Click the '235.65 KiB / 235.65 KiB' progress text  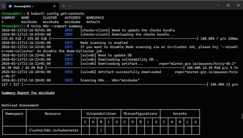[x=24, y=39]
